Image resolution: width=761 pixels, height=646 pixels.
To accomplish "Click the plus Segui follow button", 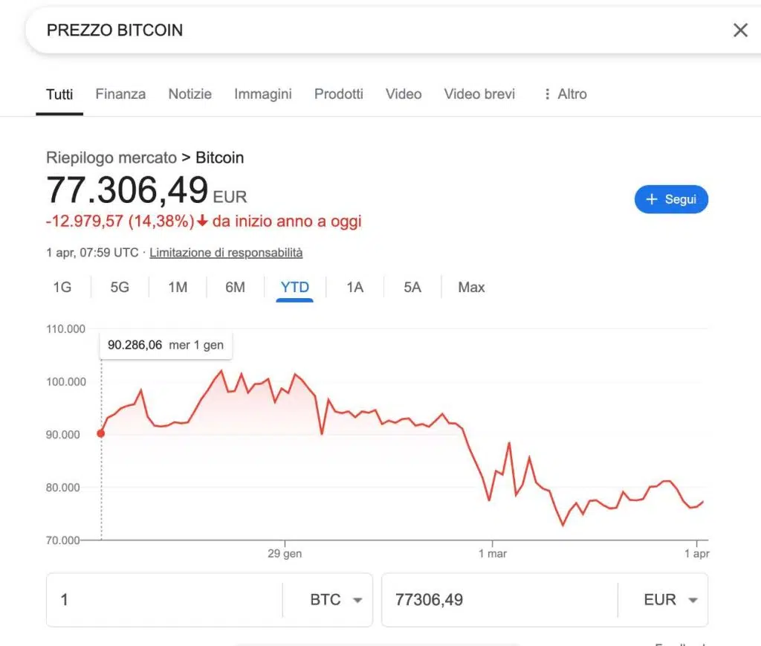I will (671, 199).
